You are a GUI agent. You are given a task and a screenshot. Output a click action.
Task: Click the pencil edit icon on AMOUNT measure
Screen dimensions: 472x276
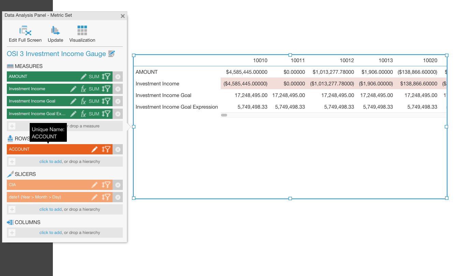tap(84, 77)
